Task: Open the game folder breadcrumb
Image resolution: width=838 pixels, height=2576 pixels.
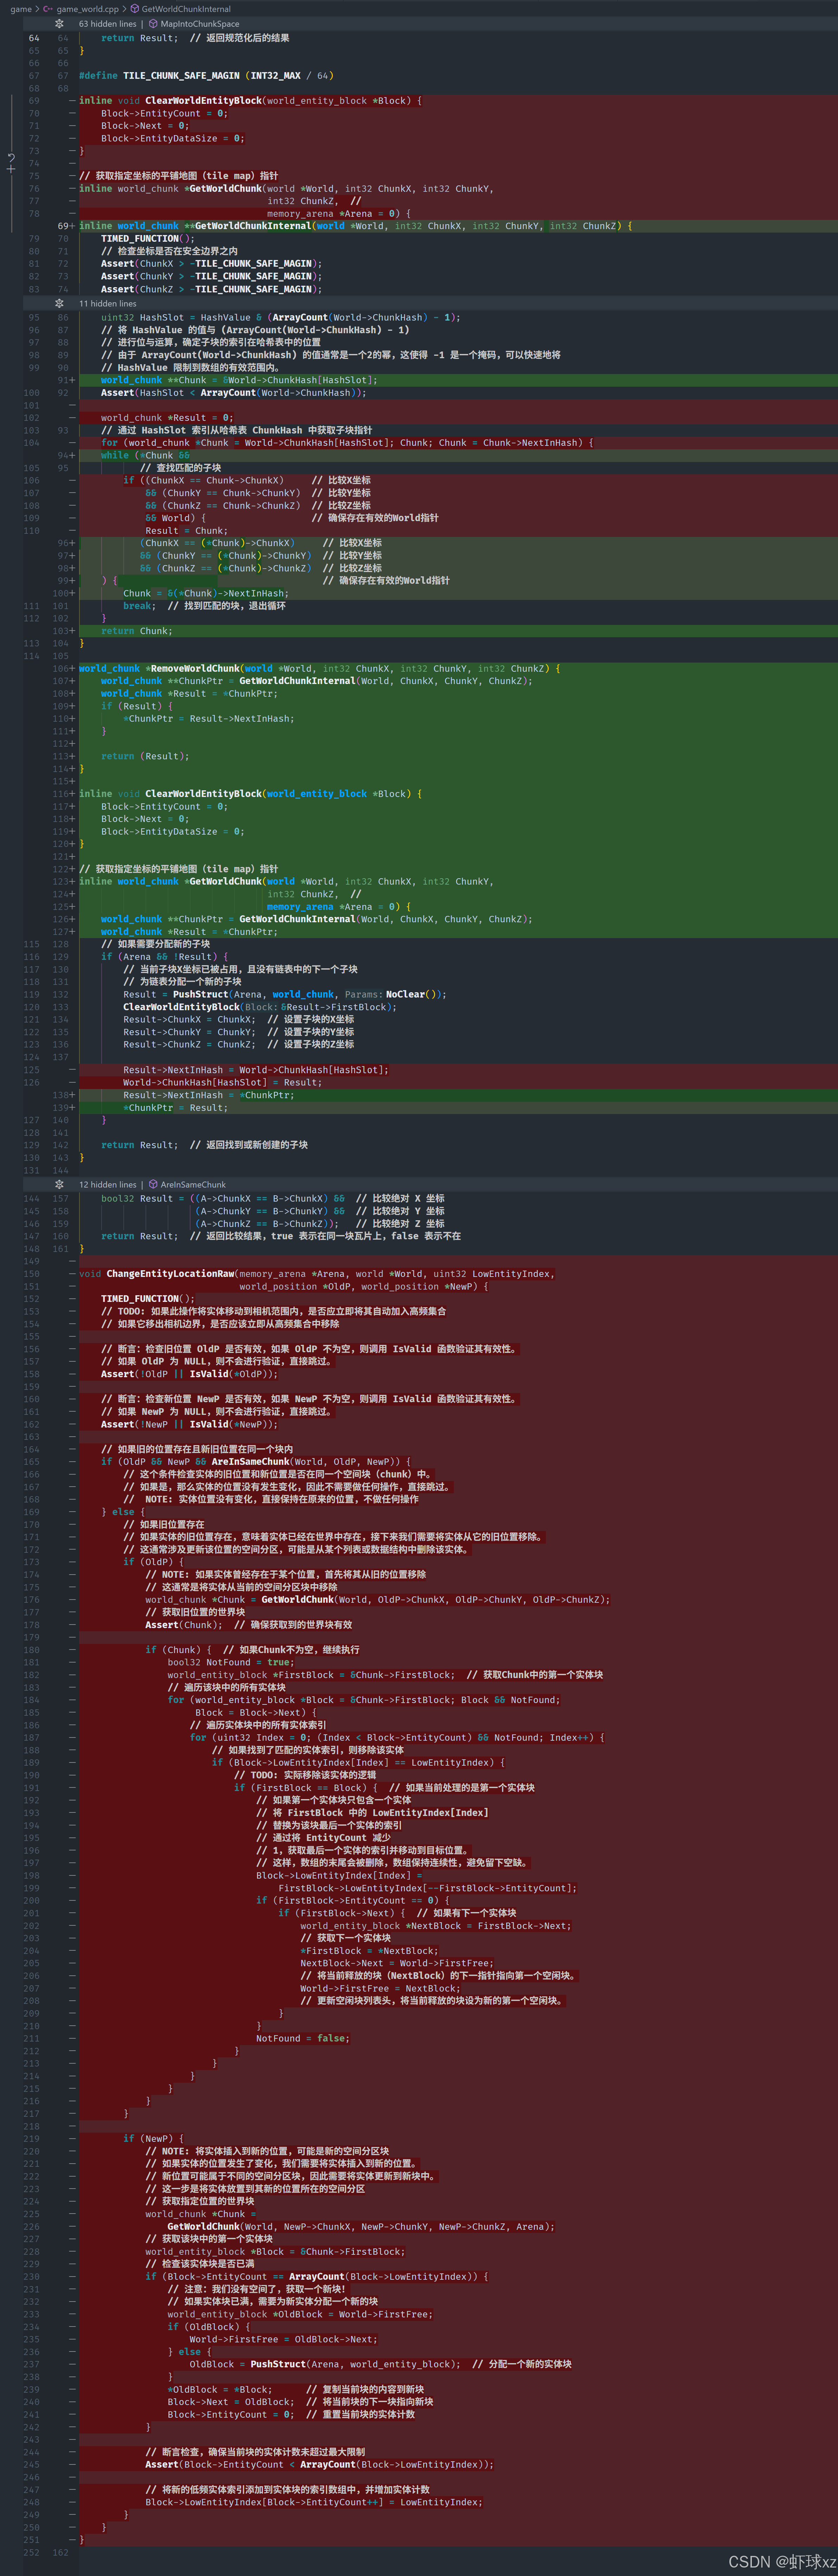Action: pyautogui.click(x=21, y=9)
